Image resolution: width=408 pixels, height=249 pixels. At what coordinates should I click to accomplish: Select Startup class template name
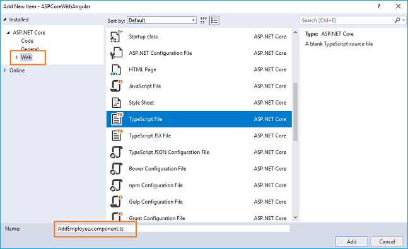143,37
